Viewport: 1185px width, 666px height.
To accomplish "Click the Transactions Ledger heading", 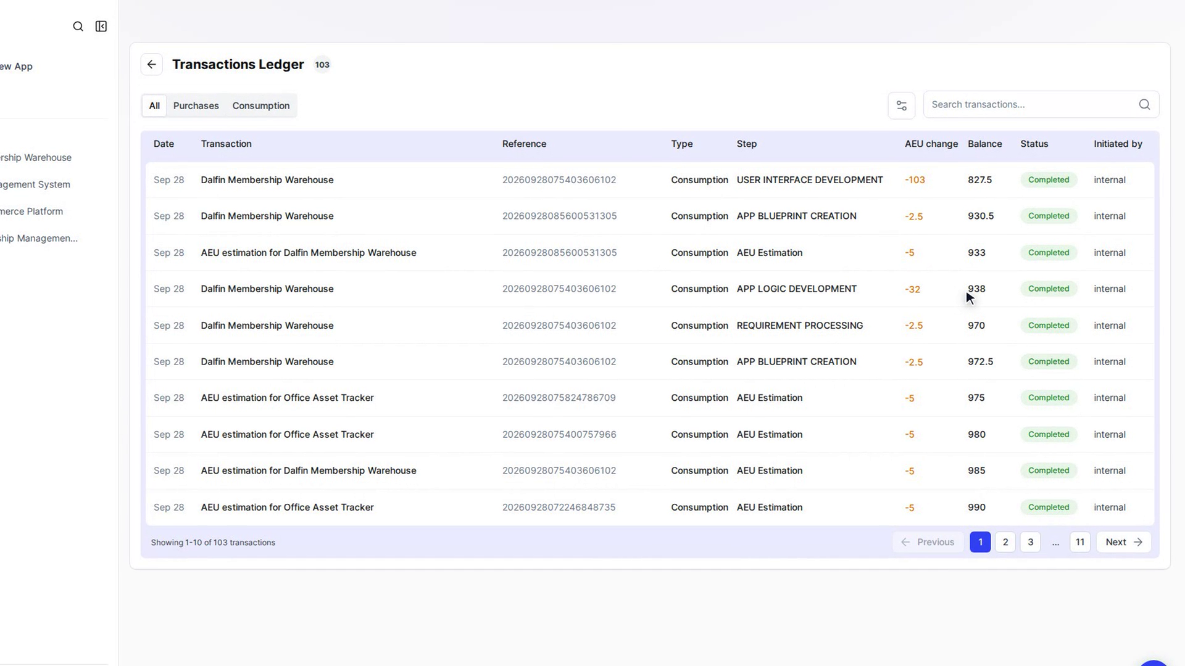I will (x=238, y=65).
